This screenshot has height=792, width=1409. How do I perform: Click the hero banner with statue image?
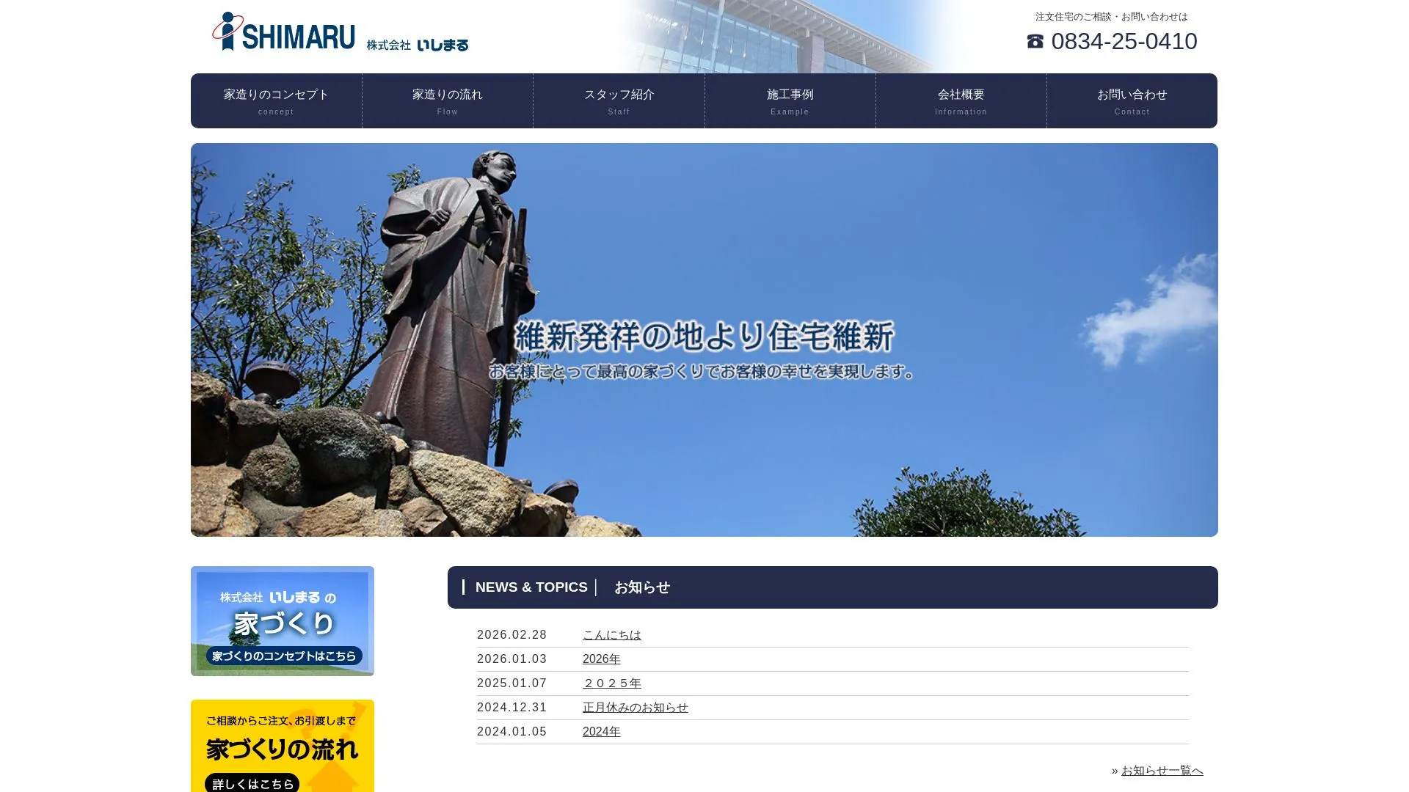point(704,340)
